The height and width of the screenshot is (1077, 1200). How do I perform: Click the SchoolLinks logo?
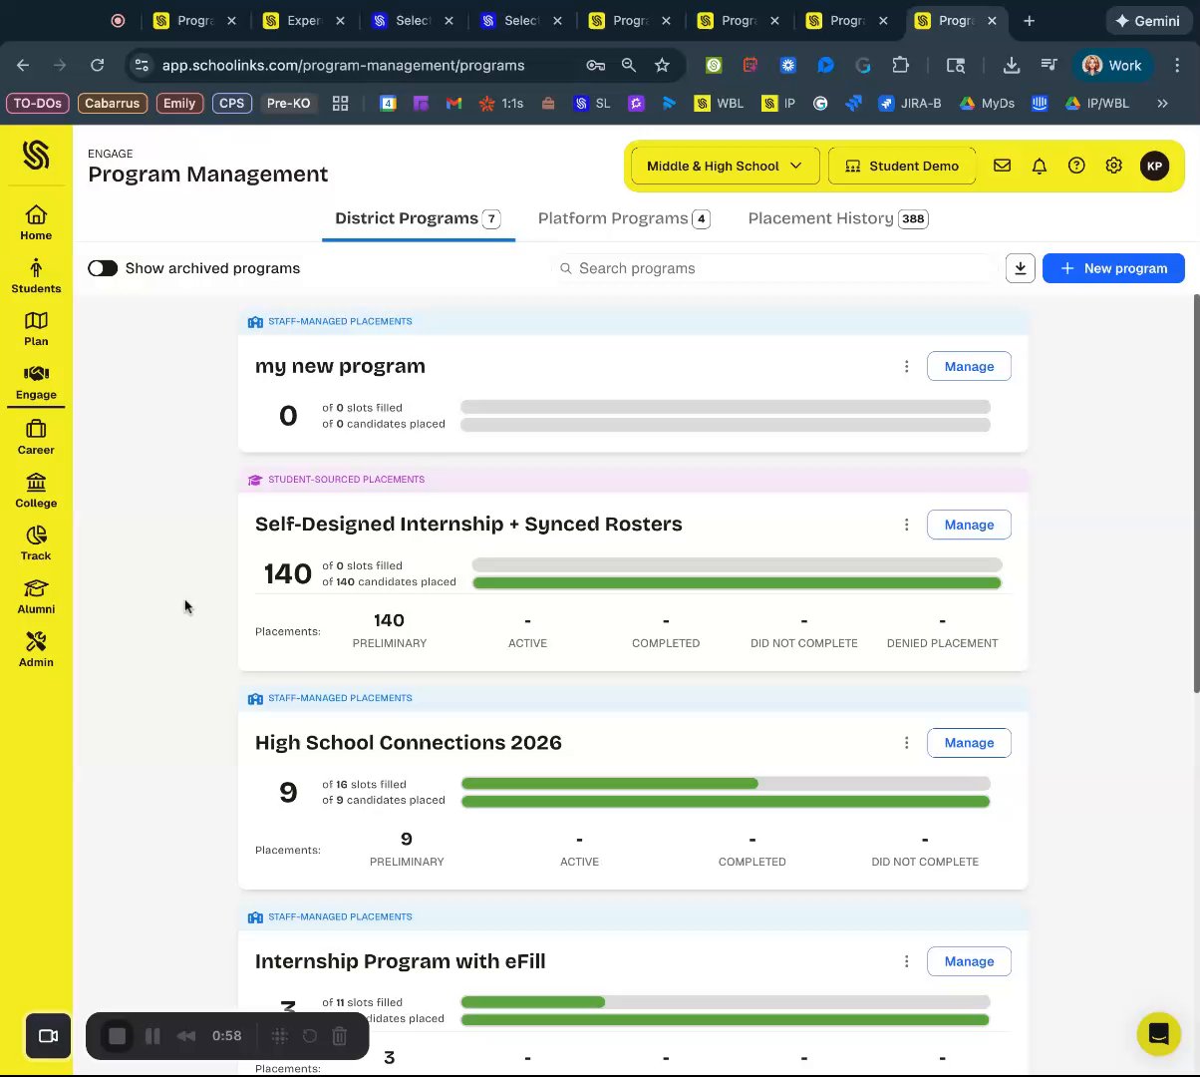tap(36, 155)
